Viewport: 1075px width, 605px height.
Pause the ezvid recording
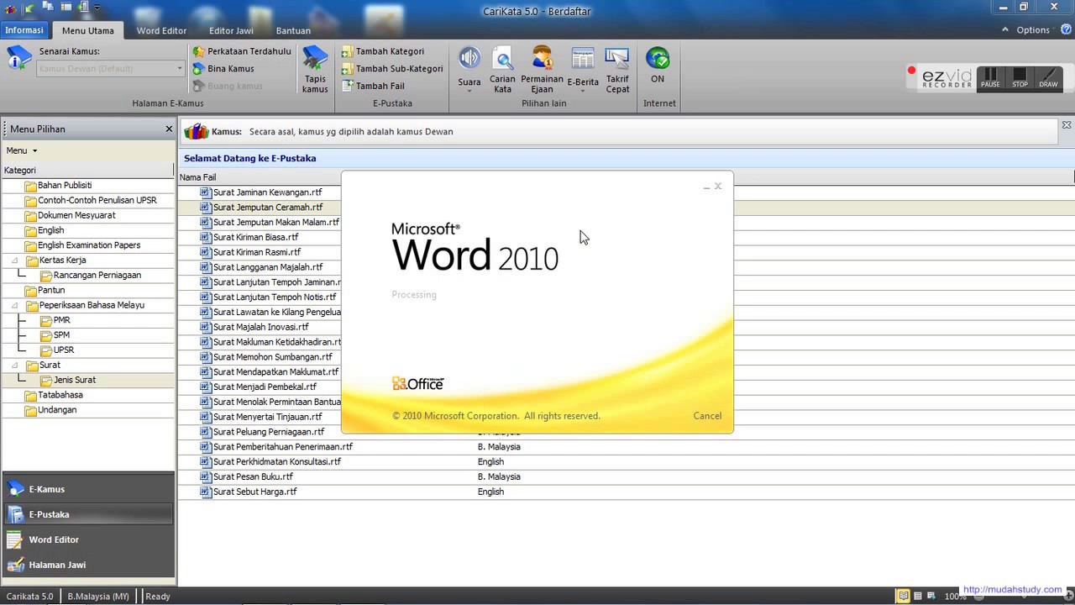click(x=990, y=78)
